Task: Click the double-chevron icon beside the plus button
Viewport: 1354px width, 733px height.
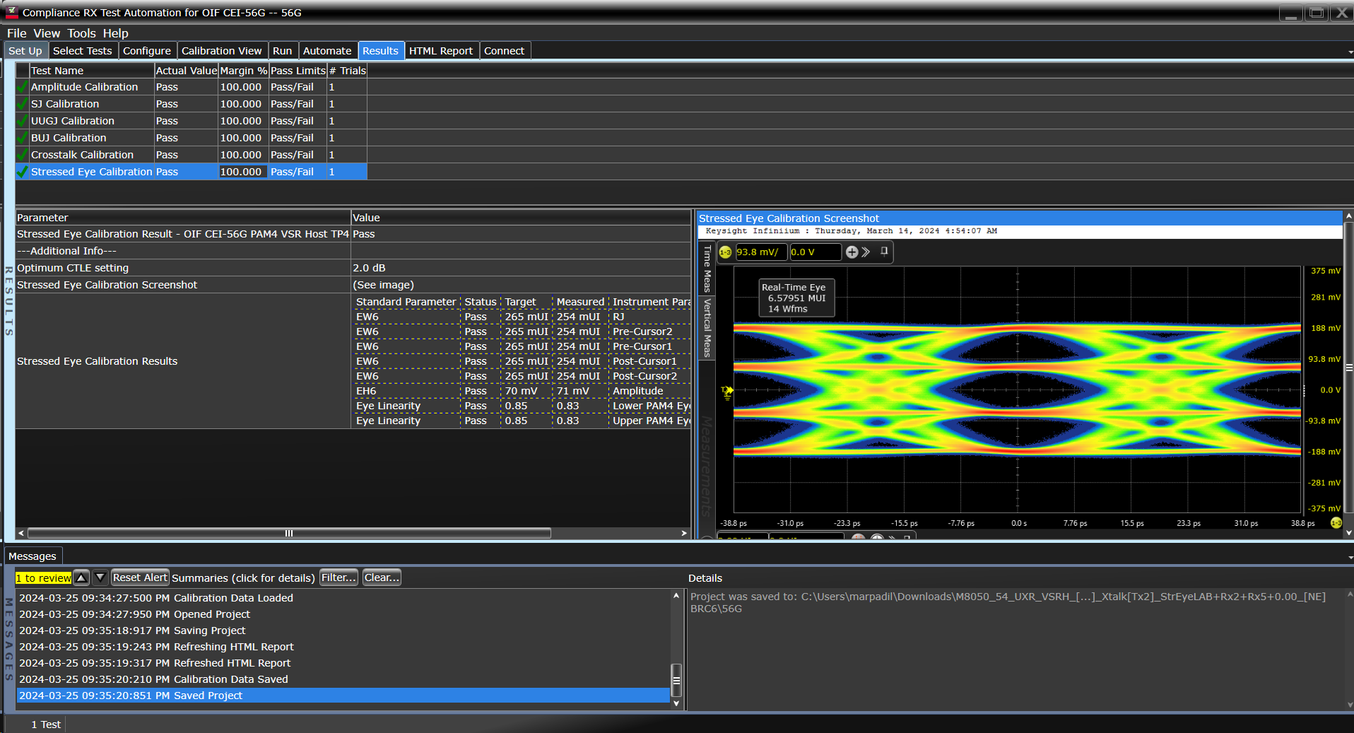Action: pos(866,252)
